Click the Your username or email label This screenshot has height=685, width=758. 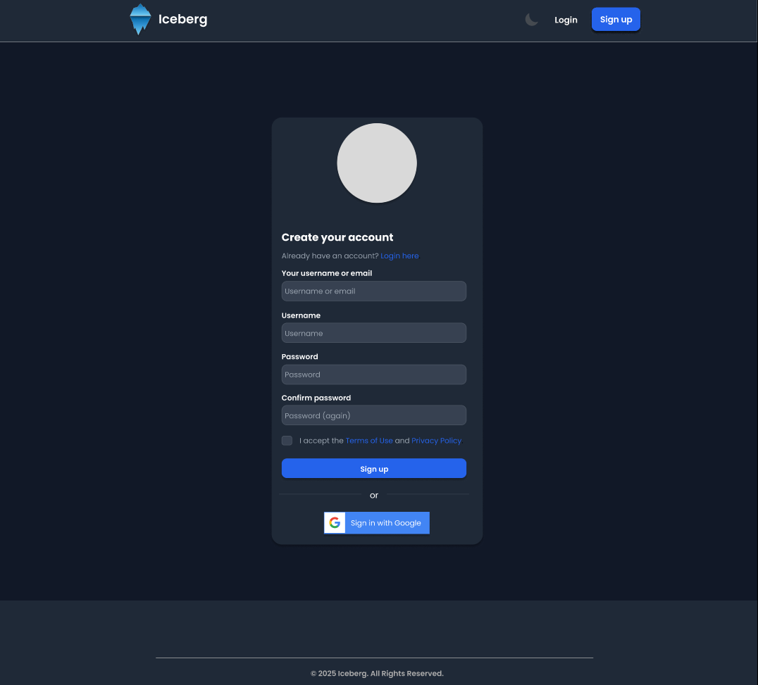tap(327, 273)
